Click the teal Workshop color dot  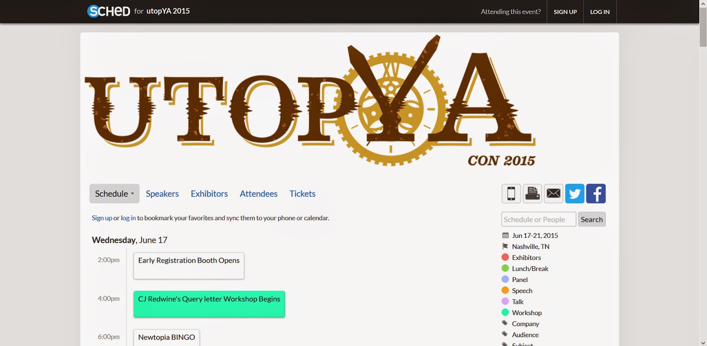point(506,312)
